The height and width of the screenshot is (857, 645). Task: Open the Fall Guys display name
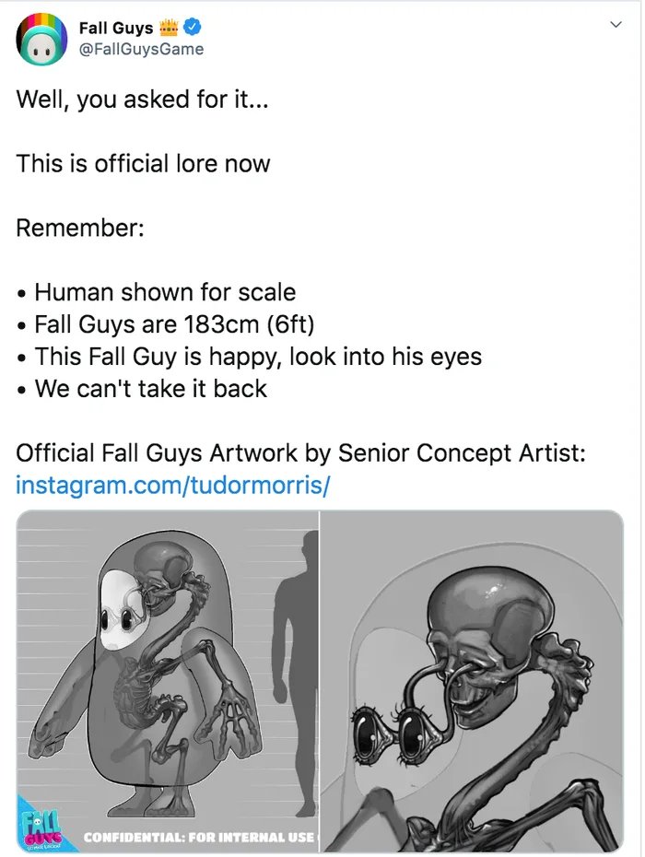(x=116, y=28)
